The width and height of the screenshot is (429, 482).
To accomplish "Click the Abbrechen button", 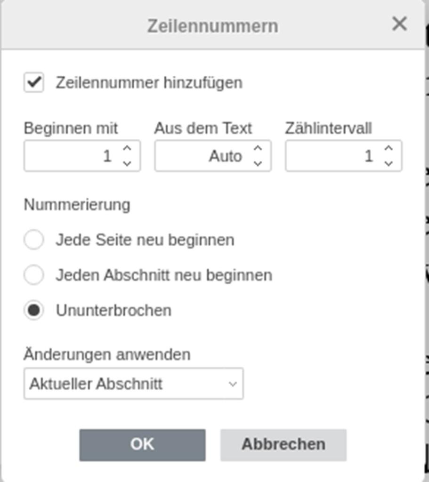I will (x=283, y=445).
